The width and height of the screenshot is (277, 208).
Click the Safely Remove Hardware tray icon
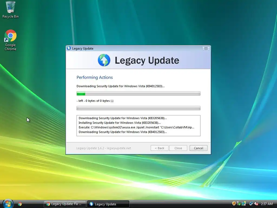coord(239,204)
